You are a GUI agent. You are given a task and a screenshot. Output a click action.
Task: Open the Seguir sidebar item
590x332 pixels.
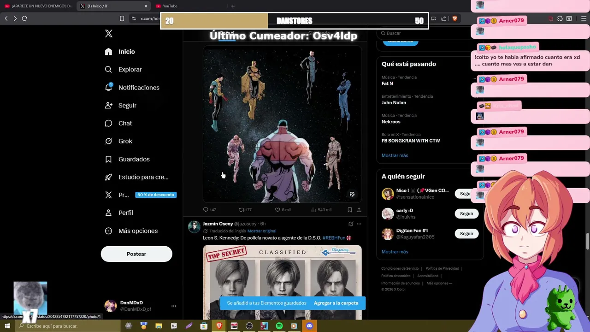[120, 106]
